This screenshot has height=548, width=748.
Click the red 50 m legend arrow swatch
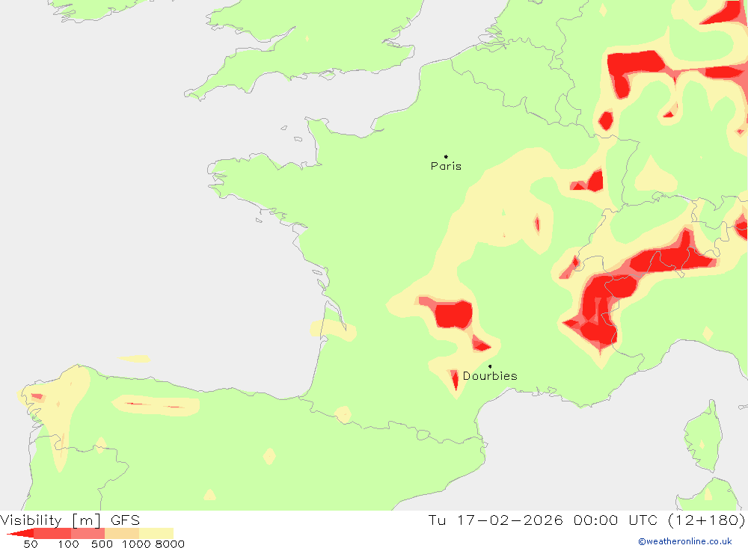(20, 533)
